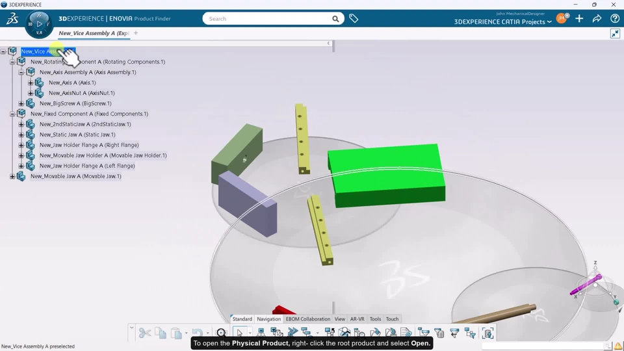Screen dimensions: 624x351
Task: Expand New_2ndStaticJaw A node
Action: pyautogui.click(x=21, y=124)
